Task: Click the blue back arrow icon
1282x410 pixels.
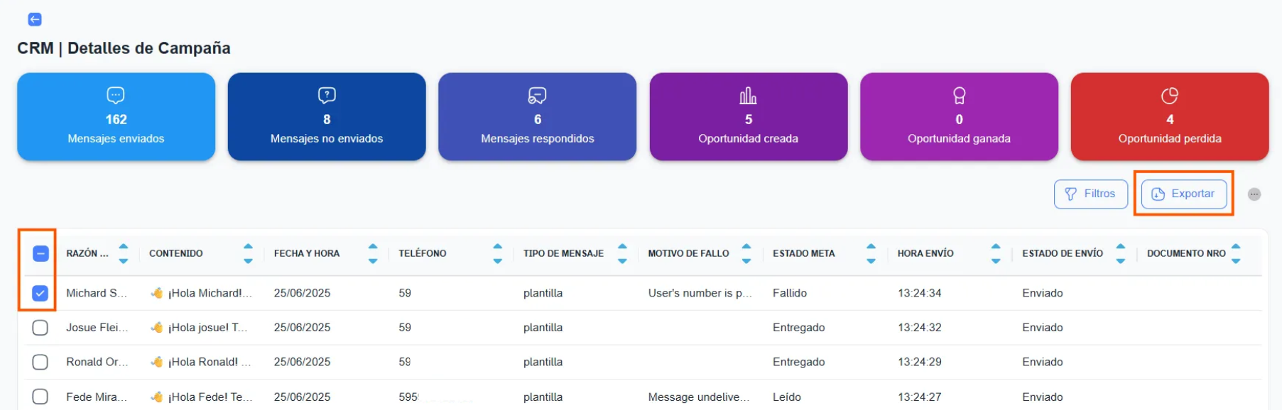Action: (34, 19)
